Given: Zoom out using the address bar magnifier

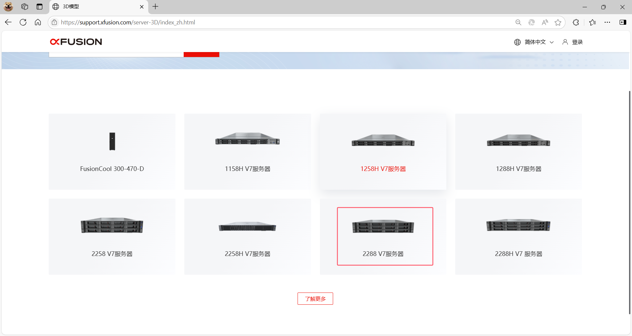Looking at the screenshot, I should tap(518, 22).
